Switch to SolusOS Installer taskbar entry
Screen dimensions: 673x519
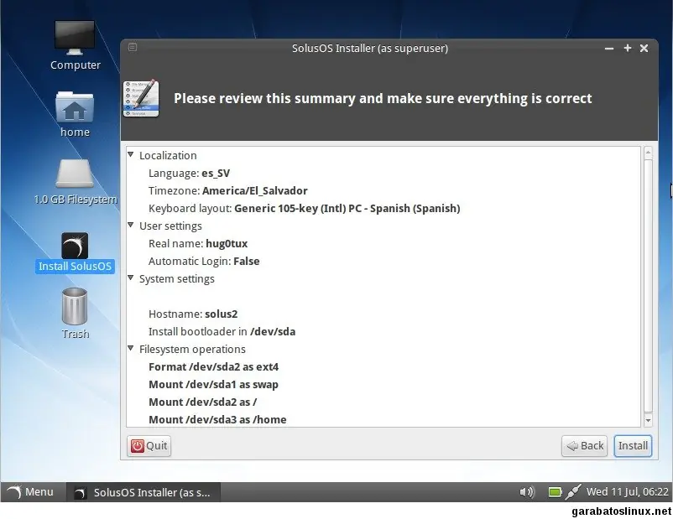click(x=143, y=492)
